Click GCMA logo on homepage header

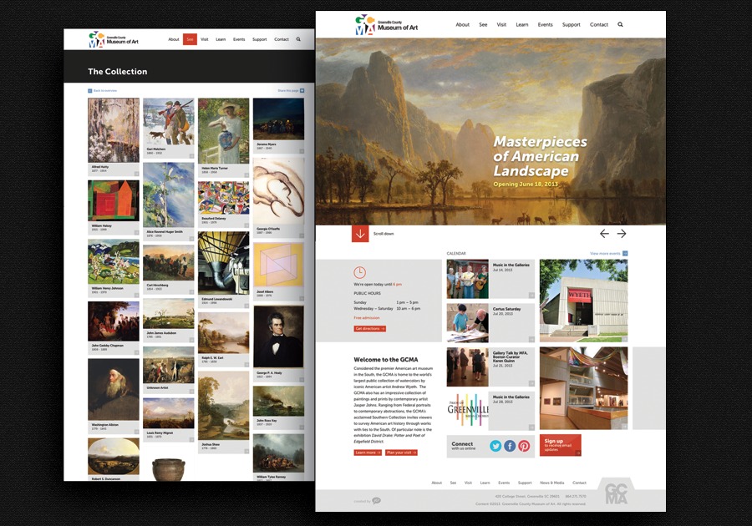click(386, 25)
